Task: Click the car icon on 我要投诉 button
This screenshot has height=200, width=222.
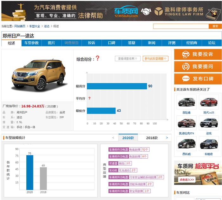Action: (186, 54)
